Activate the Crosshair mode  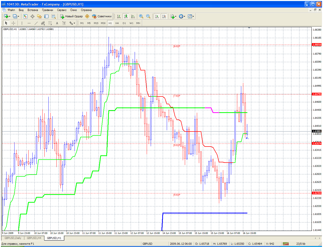(13, 23)
